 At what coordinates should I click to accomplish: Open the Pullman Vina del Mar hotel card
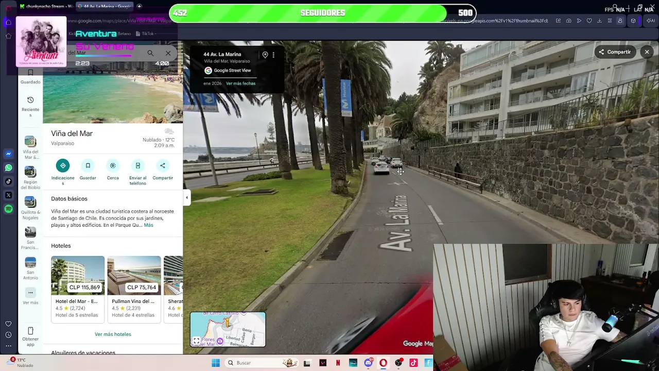click(x=134, y=289)
